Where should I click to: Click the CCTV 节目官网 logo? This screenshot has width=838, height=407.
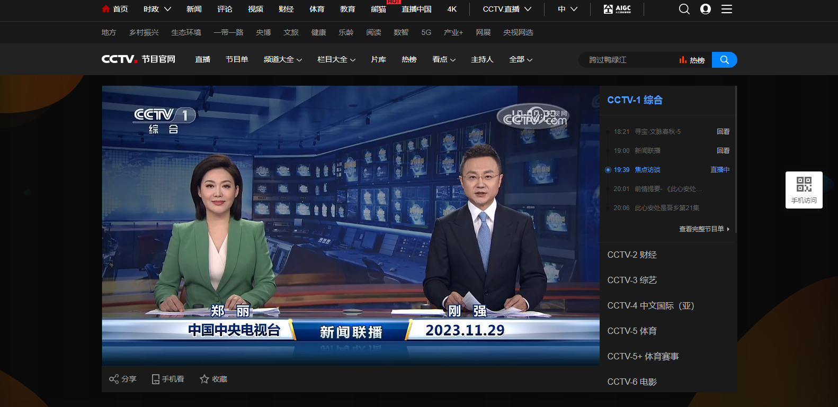pos(138,59)
